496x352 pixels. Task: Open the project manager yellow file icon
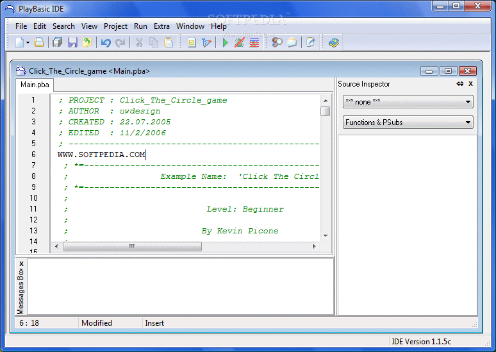192,42
